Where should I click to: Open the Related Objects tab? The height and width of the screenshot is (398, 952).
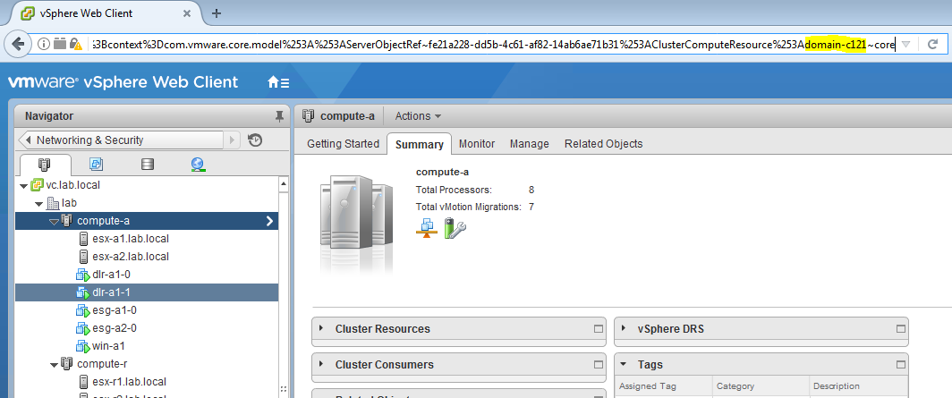(x=603, y=144)
